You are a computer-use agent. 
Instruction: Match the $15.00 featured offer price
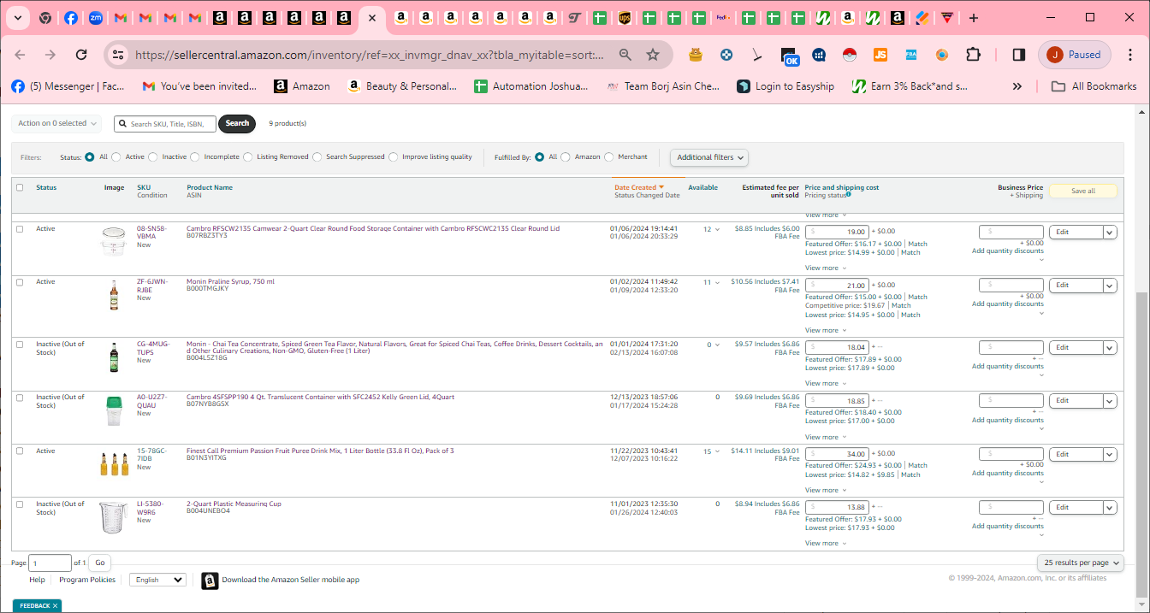click(917, 297)
